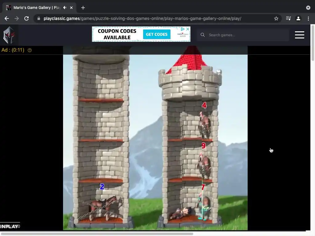Viewport: 315px width, 236px height.
Task: Click the Ad : (0:11) countdown text
Action: [13, 50]
